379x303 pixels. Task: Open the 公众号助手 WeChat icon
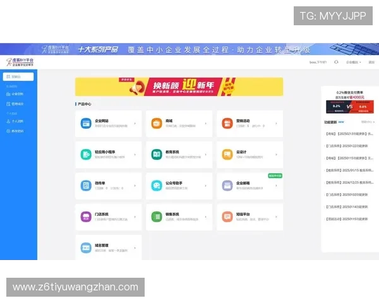[x=157, y=186]
